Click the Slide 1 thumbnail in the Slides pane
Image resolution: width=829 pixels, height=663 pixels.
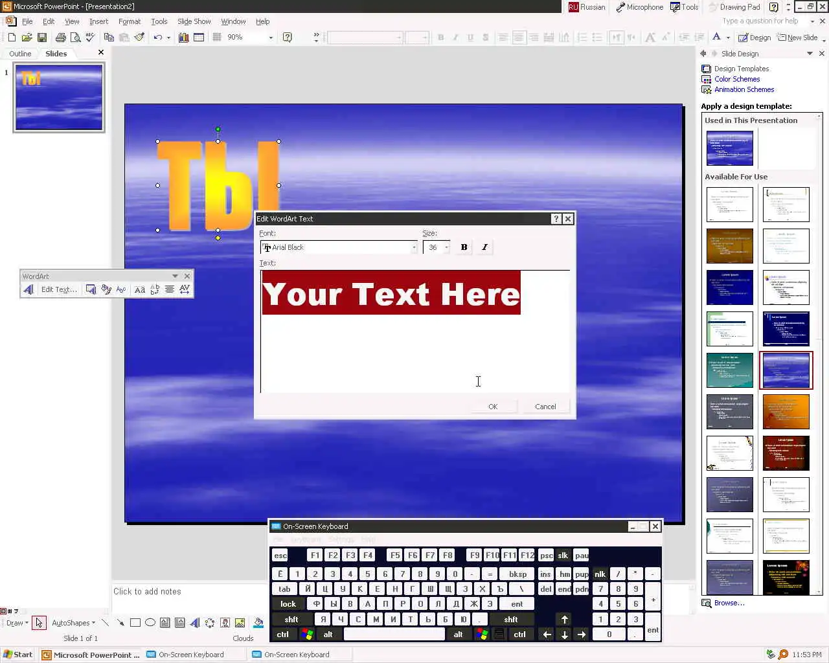click(59, 97)
